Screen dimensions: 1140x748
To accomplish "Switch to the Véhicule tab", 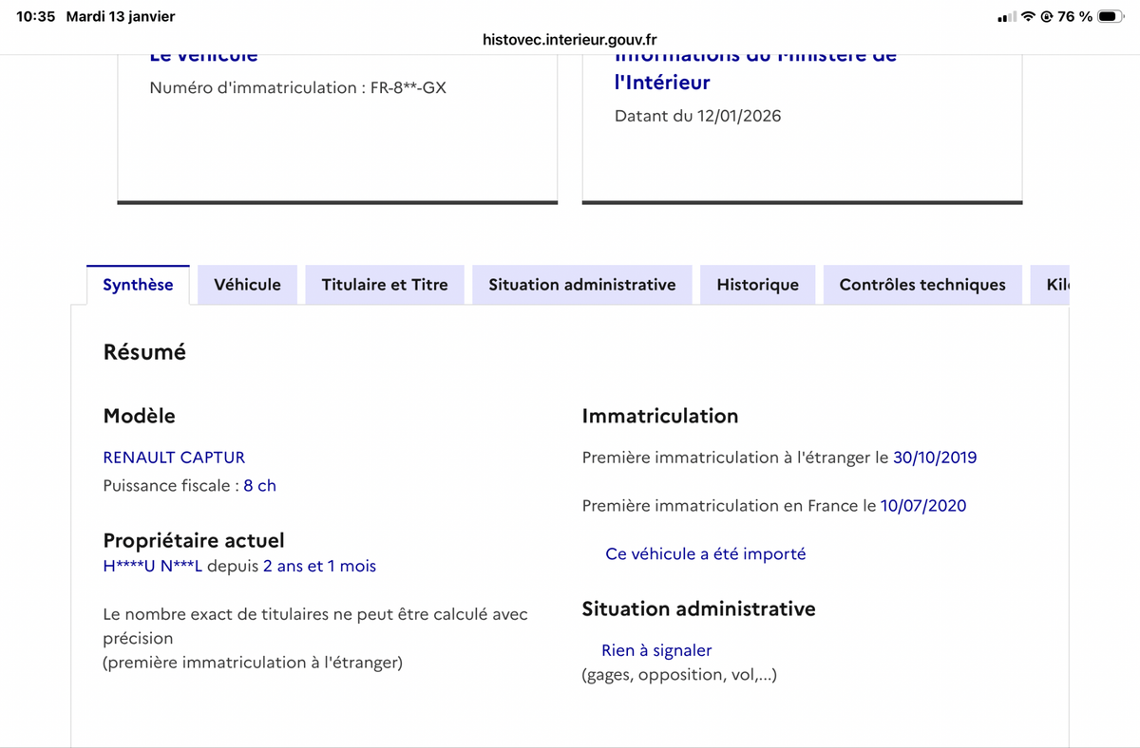I will pyautogui.click(x=247, y=284).
